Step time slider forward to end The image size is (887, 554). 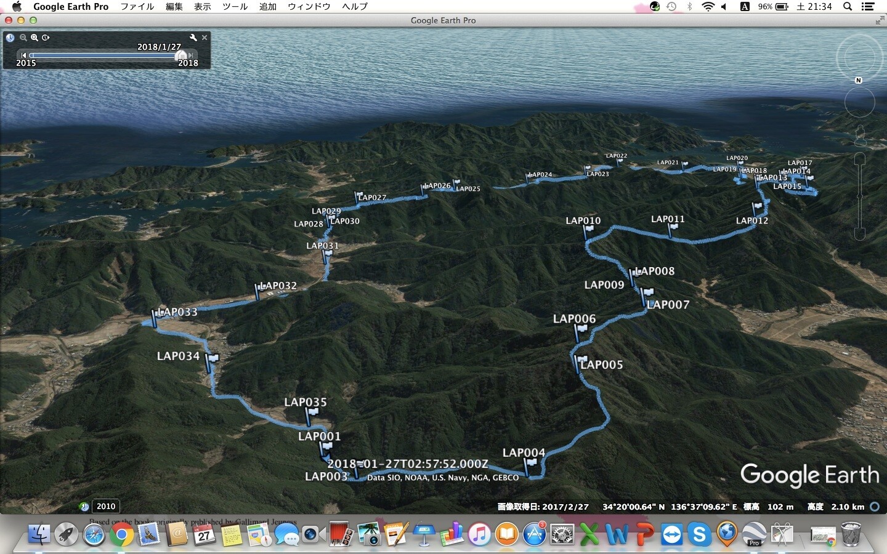click(x=191, y=55)
